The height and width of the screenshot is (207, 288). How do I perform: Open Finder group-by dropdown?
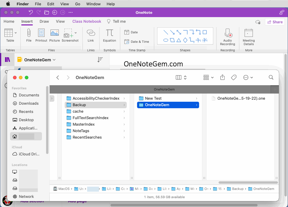[x=209, y=77]
